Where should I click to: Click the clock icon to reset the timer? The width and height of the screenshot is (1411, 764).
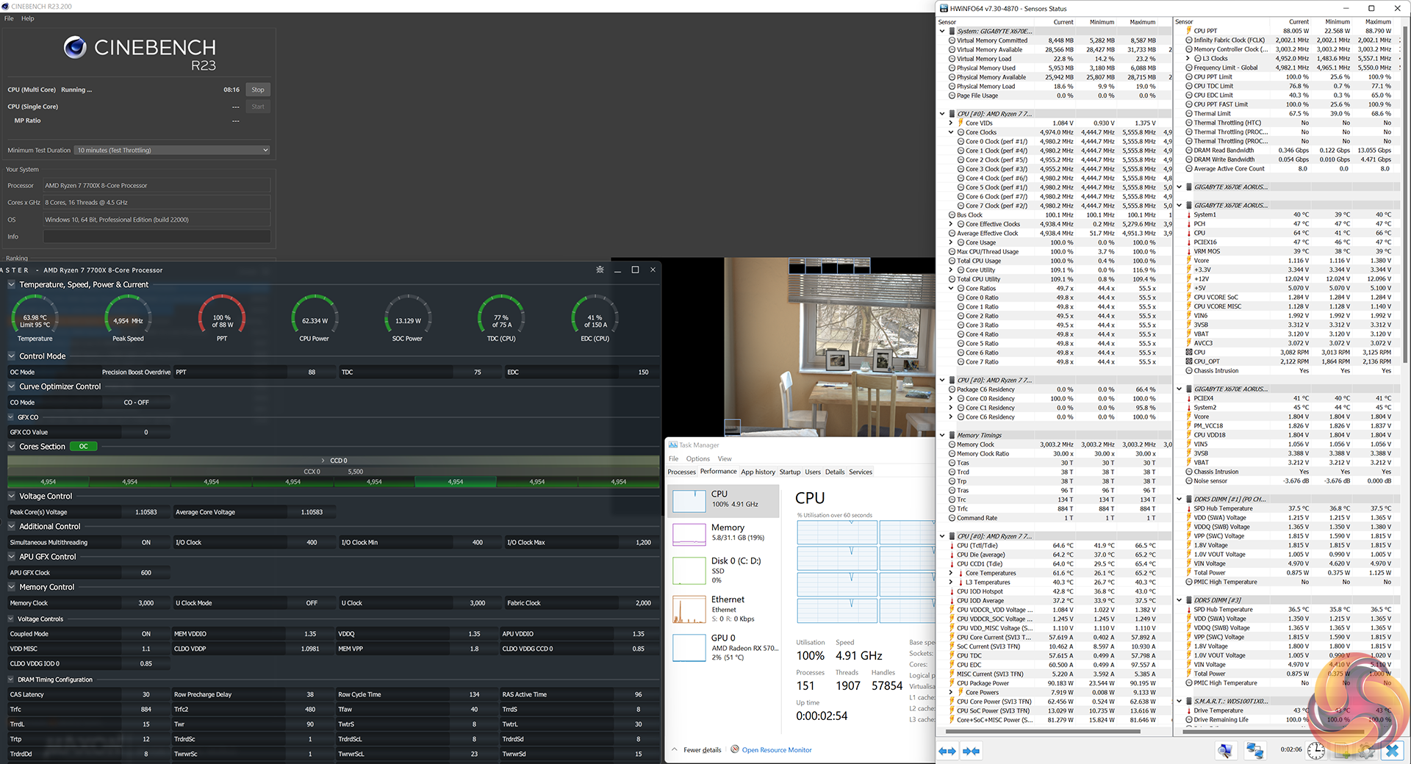click(1315, 750)
